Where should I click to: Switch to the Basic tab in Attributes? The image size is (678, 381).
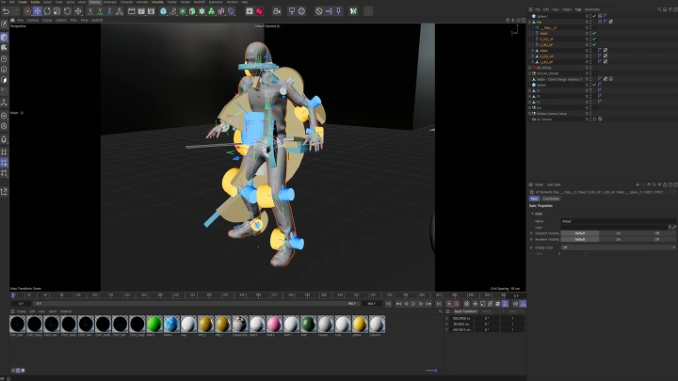(535, 198)
